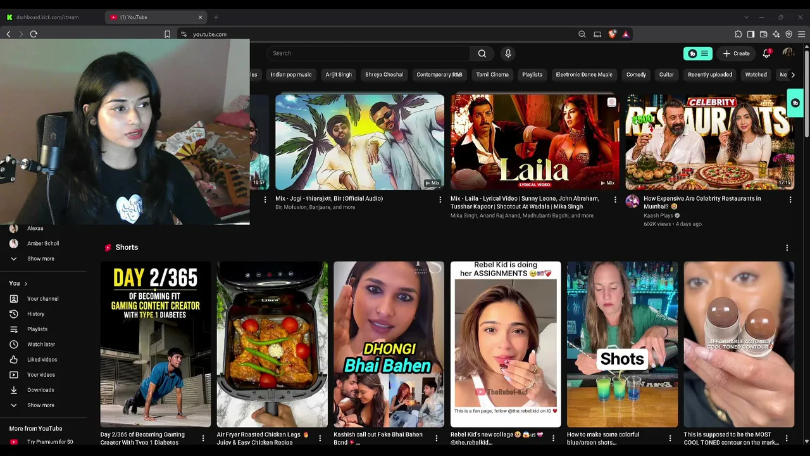The width and height of the screenshot is (810, 456).
Task: Play the Celebrity Restaurants video thumbnail
Action: point(710,142)
